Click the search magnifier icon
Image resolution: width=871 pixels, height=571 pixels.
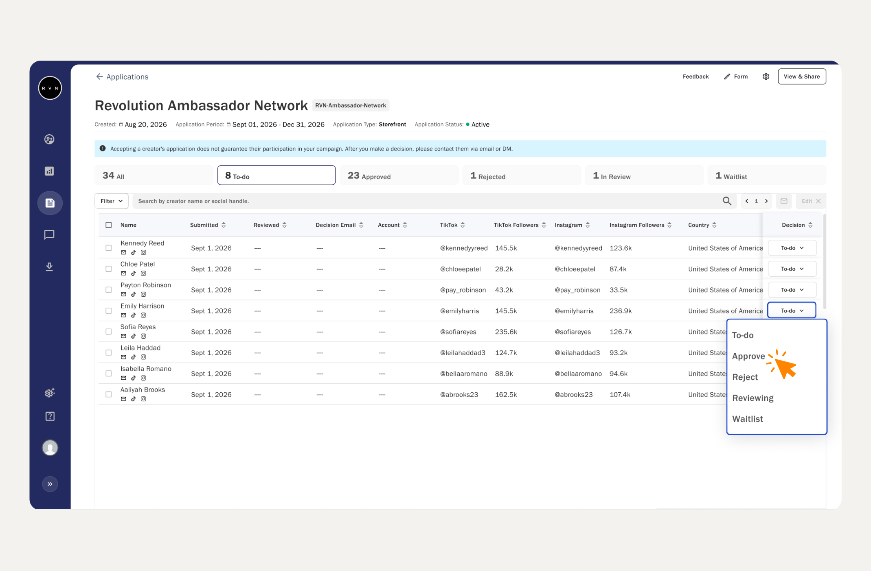(x=727, y=201)
